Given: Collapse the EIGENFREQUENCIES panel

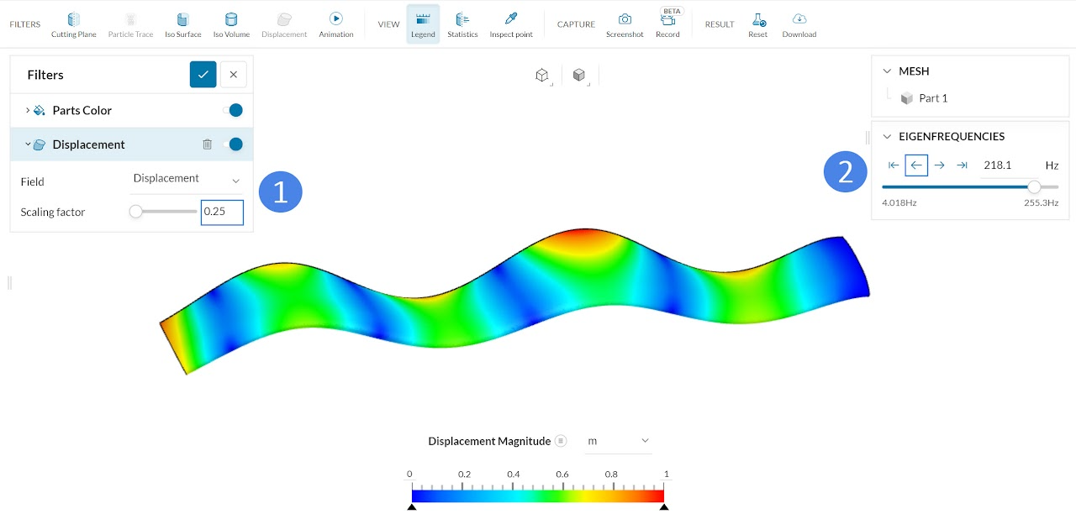Looking at the screenshot, I should [887, 136].
